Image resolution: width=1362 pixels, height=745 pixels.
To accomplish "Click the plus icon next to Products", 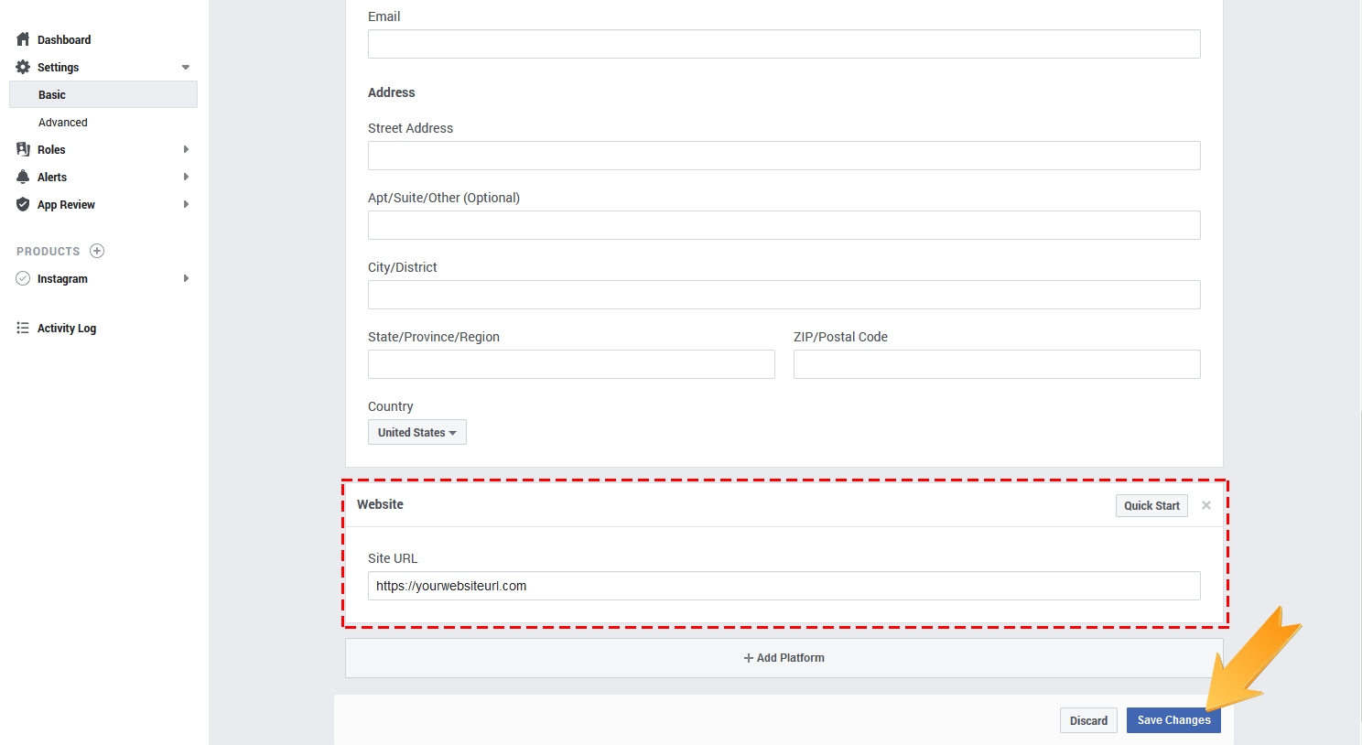I will click(x=97, y=251).
